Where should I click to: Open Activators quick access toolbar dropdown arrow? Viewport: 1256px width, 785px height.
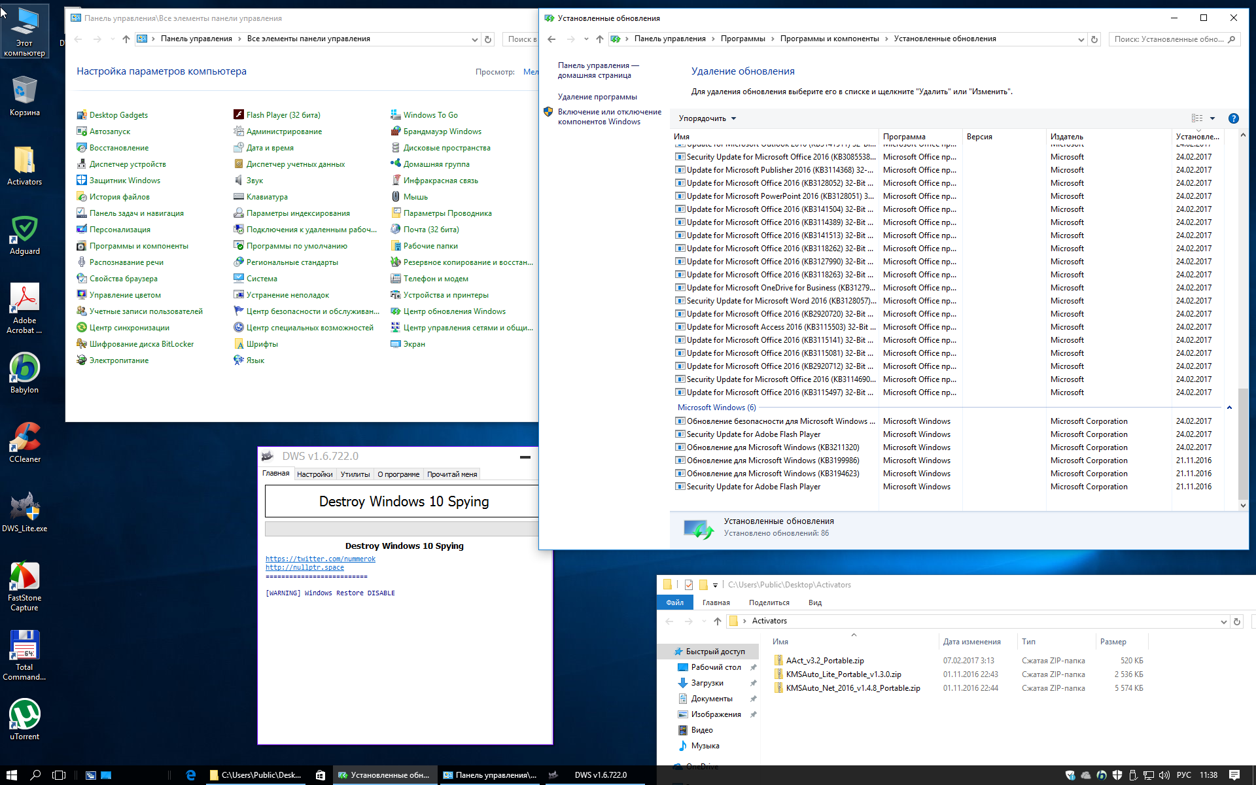click(715, 585)
